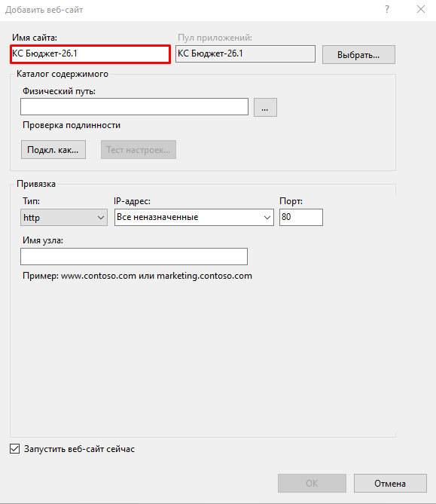
Task: Click the example text www.contoso.com
Action: coord(99,276)
